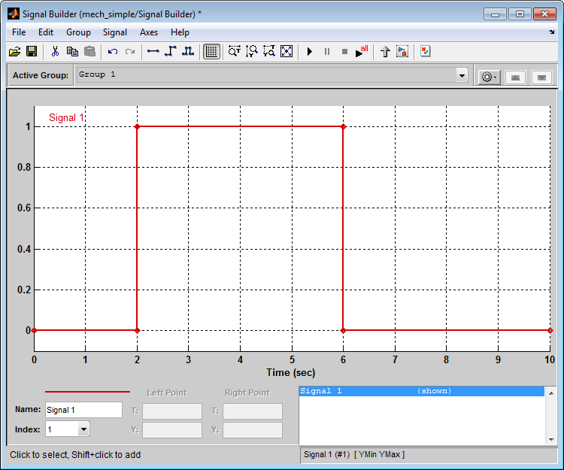Click the red Signal 1 plot label
The image size is (564, 470).
pyautogui.click(x=66, y=117)
